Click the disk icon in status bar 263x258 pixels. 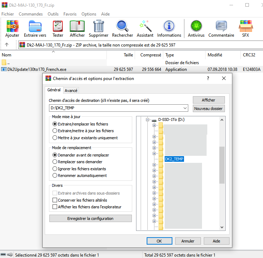click(4, 254)
